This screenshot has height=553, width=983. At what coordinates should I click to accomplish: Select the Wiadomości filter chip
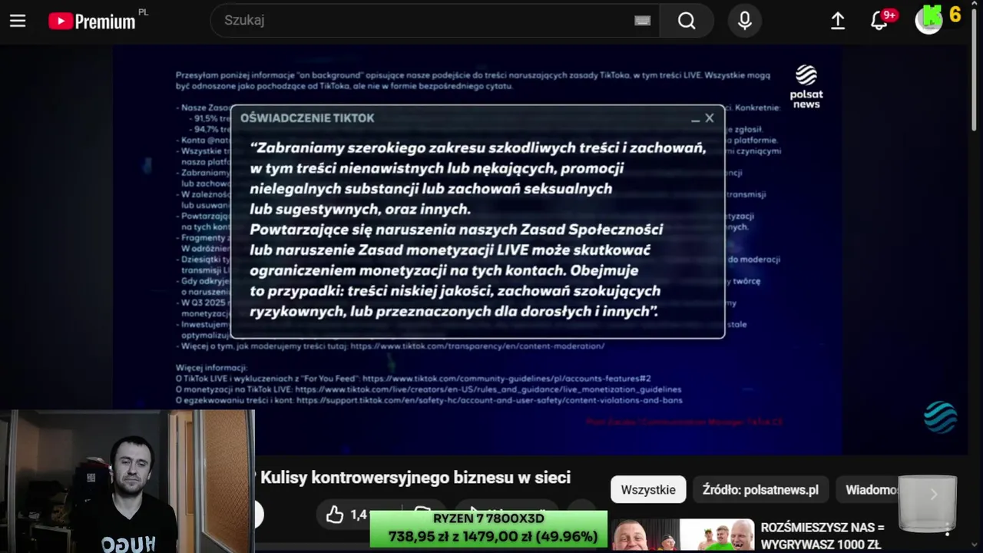coord(871,489)
